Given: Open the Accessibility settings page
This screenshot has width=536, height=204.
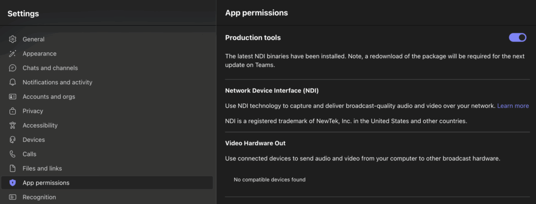Looking at the screenshot, I should [x=107, y=126].
